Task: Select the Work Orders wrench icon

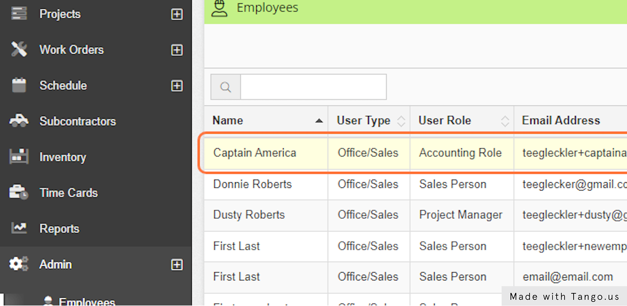Action: click(18, 49)
